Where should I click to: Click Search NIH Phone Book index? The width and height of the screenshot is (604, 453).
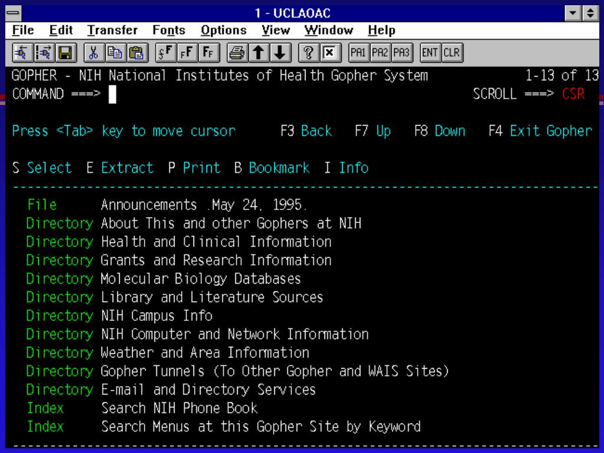[x=179, y=408]
